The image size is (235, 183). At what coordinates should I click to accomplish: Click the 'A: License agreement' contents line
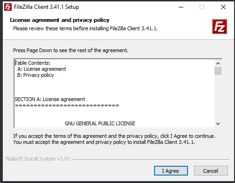[x=42, y=69]
